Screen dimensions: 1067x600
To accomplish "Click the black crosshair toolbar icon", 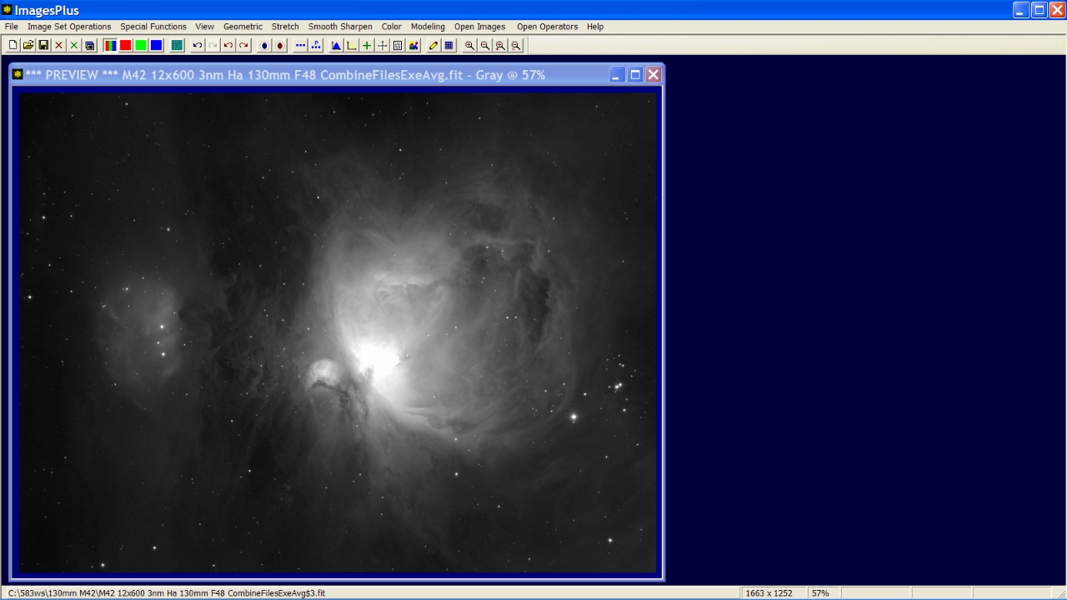I will 383,45.
